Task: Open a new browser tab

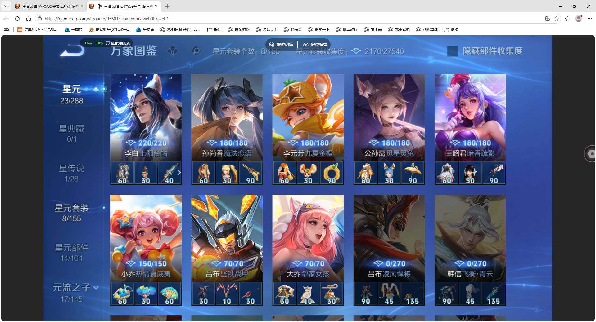Action: (x=167, y=6)
